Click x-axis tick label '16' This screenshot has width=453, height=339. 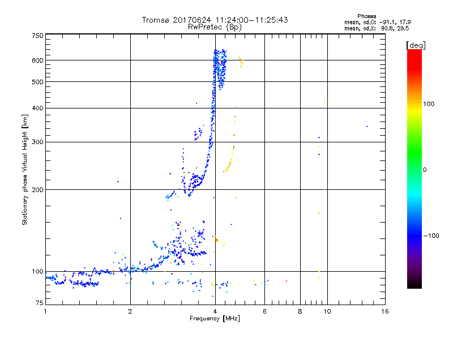click(x=385, y=311)
